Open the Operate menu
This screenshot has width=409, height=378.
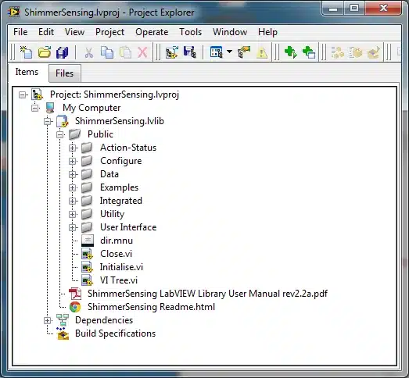(152, 32)
